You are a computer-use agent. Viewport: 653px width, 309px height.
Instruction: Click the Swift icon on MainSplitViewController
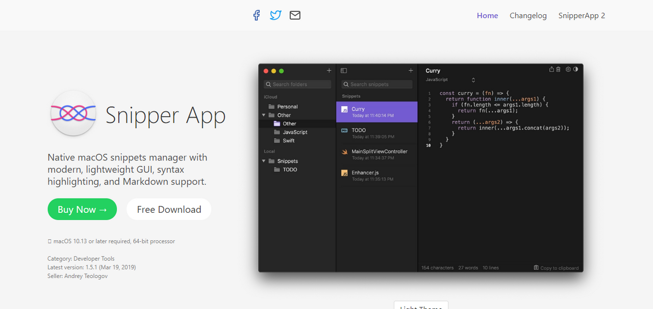point(344,152)
